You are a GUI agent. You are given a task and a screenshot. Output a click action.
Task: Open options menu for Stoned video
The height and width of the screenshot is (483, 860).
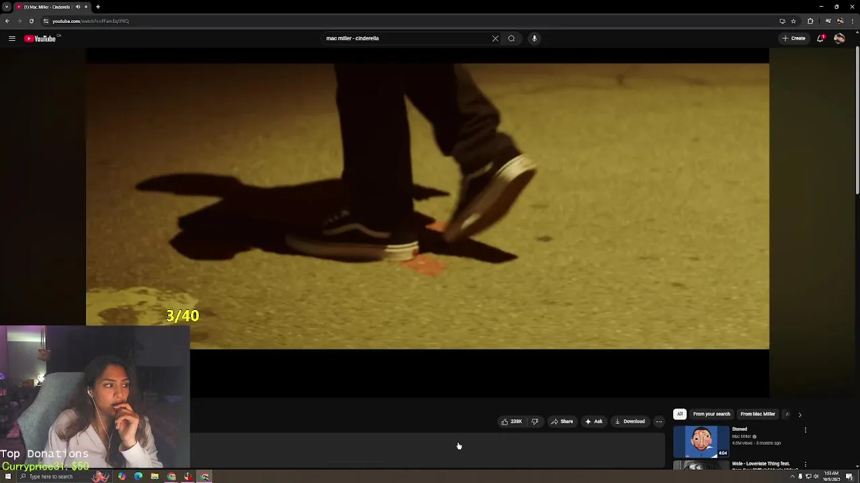click(805, 430)
